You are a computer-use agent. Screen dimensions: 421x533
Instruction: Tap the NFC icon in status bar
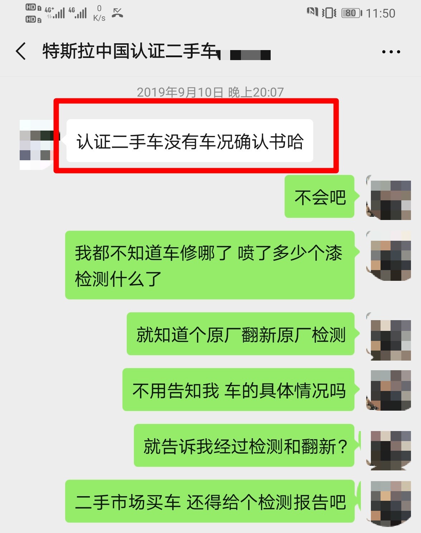point(312,12)
